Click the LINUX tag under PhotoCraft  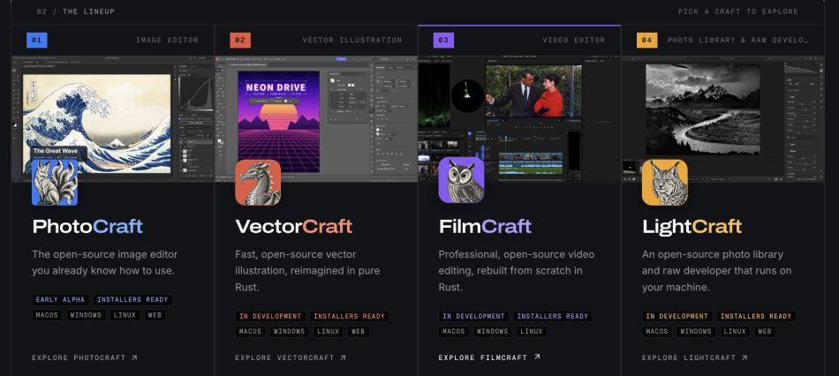click(125, 315)
